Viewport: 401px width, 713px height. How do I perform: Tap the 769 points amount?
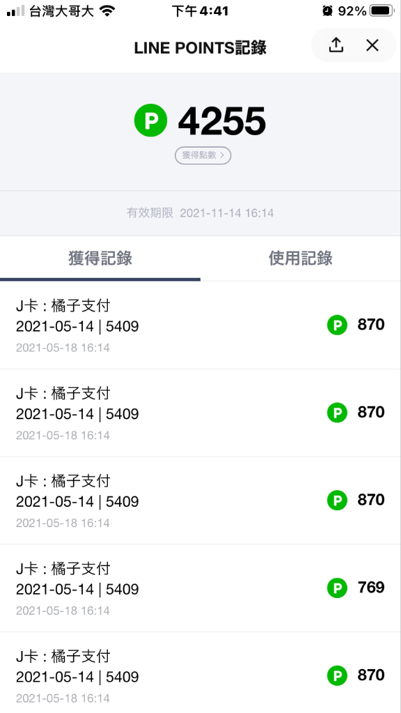click(x=371, y=588)
